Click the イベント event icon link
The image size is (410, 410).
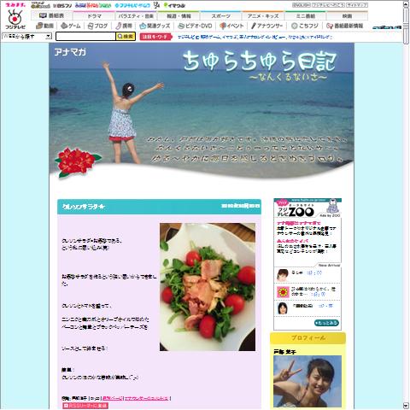(231, 26)
